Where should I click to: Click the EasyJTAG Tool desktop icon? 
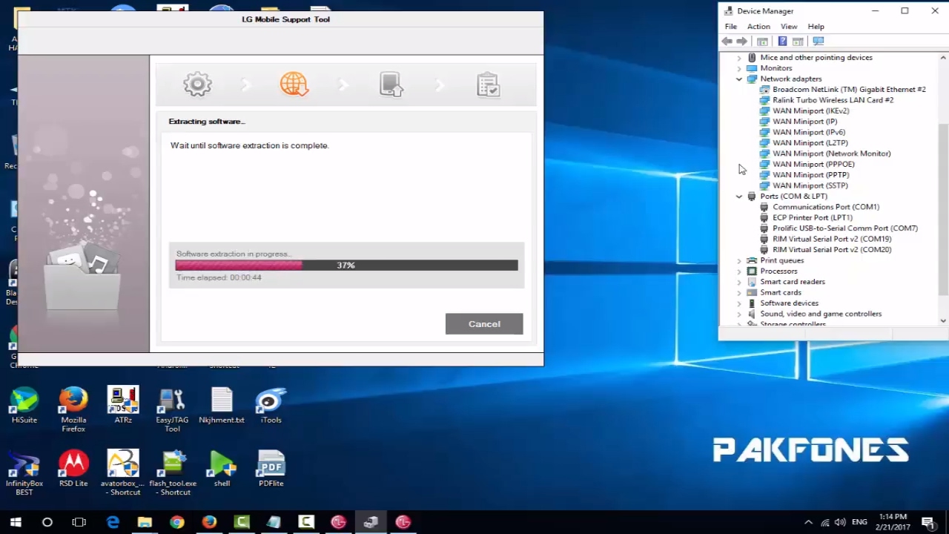[x=172, y=409]
